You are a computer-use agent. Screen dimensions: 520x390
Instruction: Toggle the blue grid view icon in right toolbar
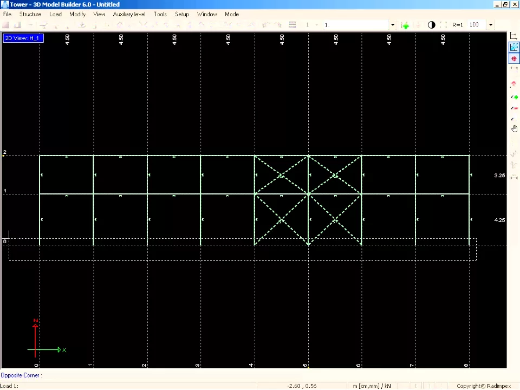pyautogui.click(x=513, y=48)
